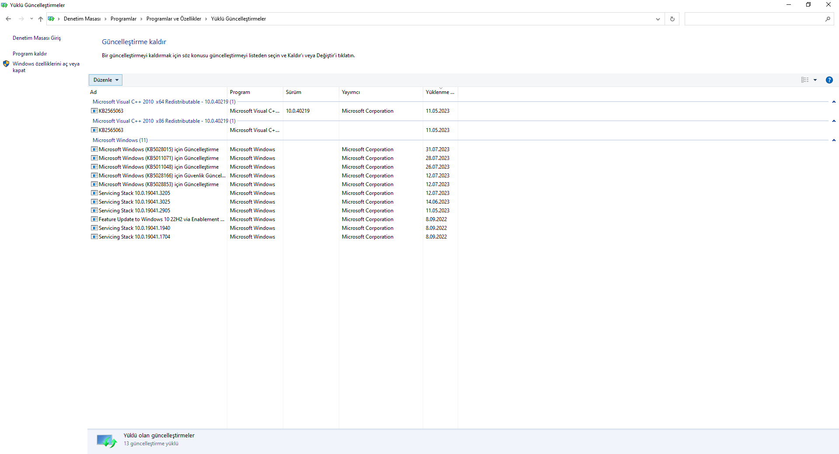The image size is (839, 454).
Task: Select Microsoft Visual C++ 2010 x64 group header
Action: tap(164, 102)
